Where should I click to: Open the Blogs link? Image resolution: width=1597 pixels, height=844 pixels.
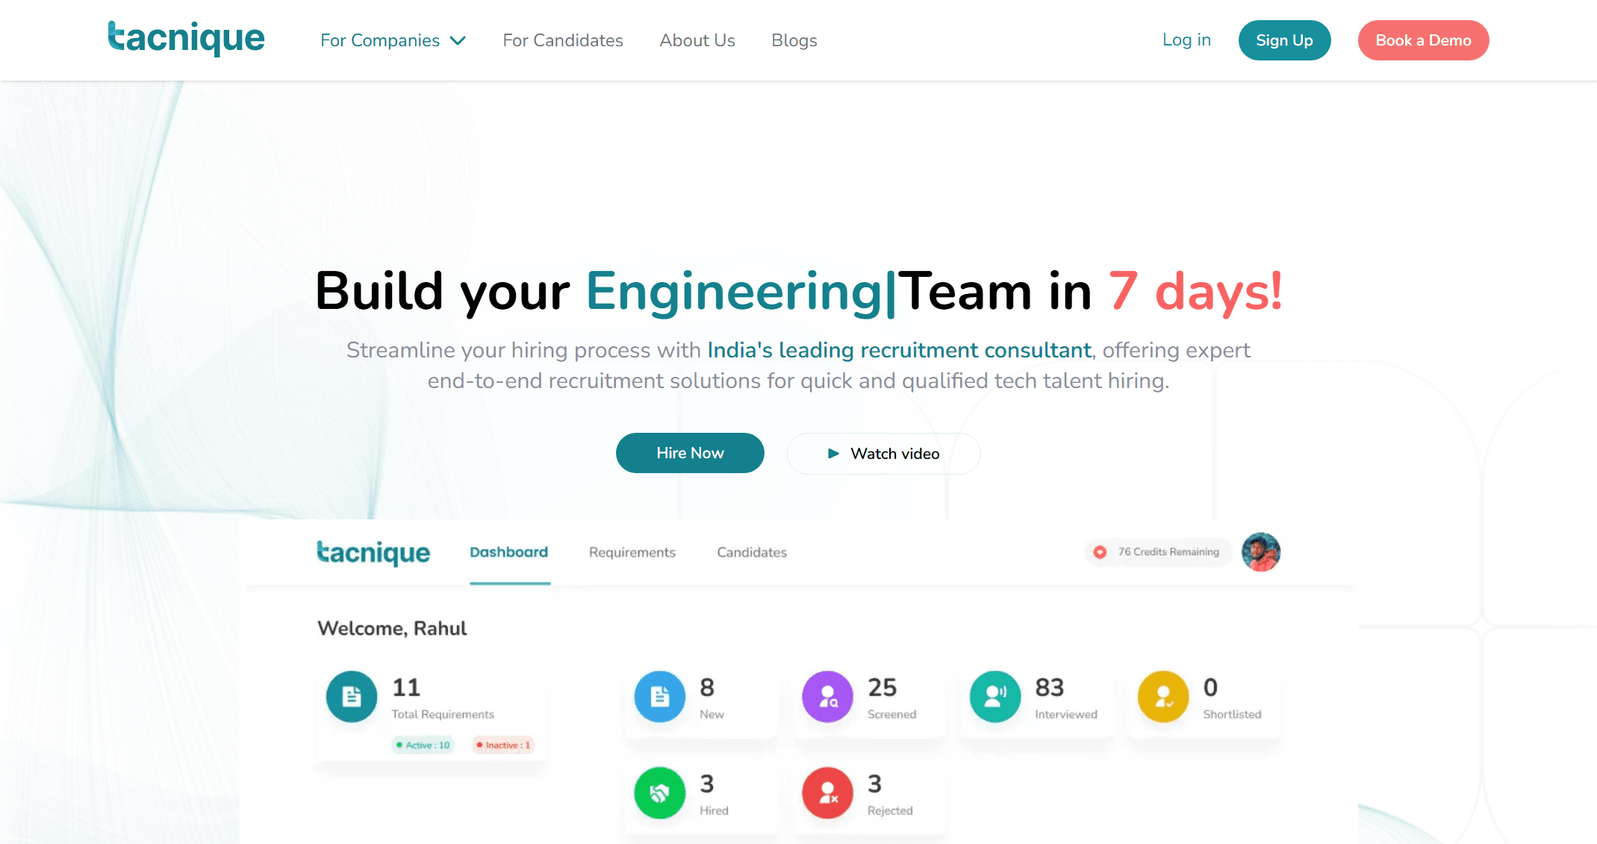[x=794, y=40]
